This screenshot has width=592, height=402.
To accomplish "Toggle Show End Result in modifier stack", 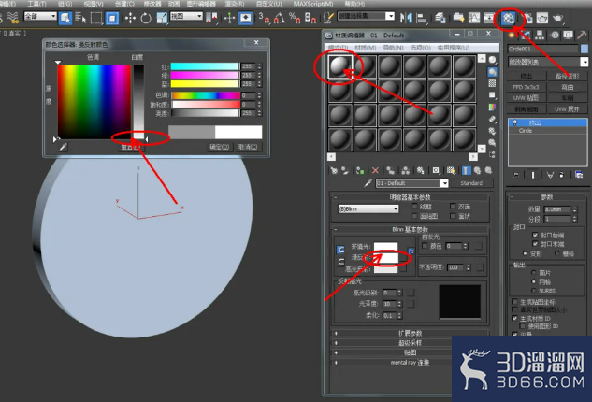I will pos(533,175).
